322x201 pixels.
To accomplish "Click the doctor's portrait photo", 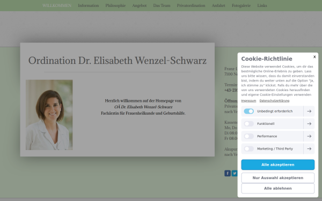I will pyautogui.click(x=49, y=115).
